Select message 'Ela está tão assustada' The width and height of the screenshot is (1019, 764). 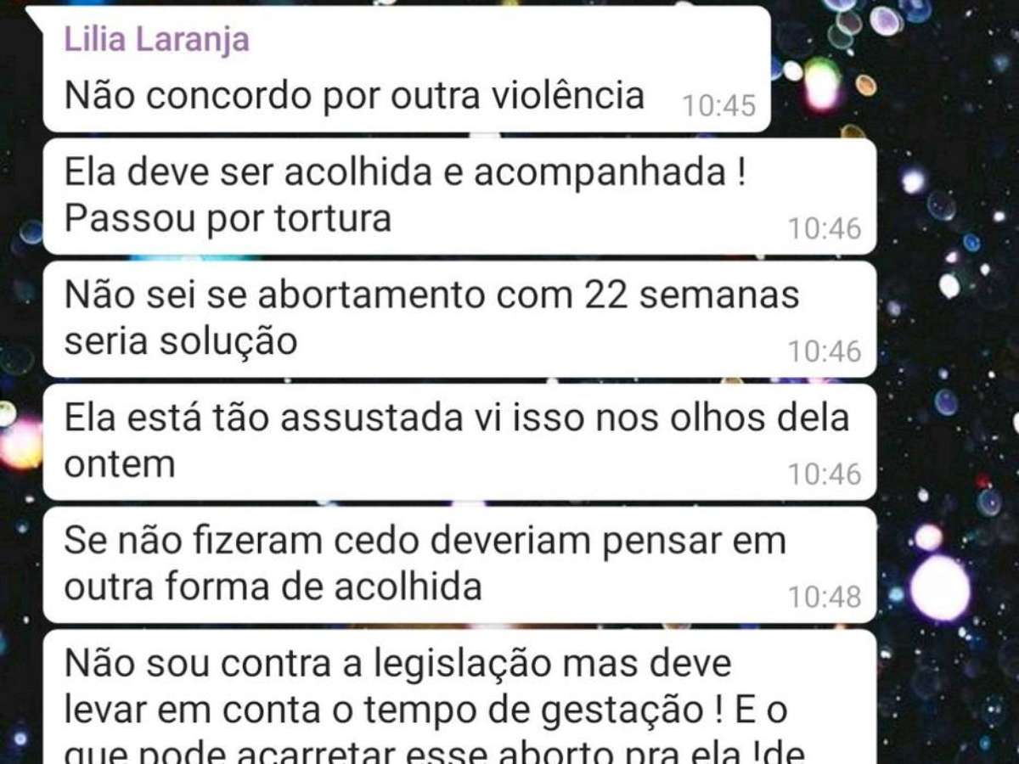click(x=459, y=441)
